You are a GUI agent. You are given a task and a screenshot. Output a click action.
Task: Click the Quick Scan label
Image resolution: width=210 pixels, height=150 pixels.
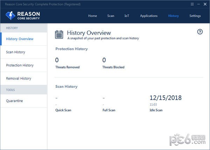point(63,110)
